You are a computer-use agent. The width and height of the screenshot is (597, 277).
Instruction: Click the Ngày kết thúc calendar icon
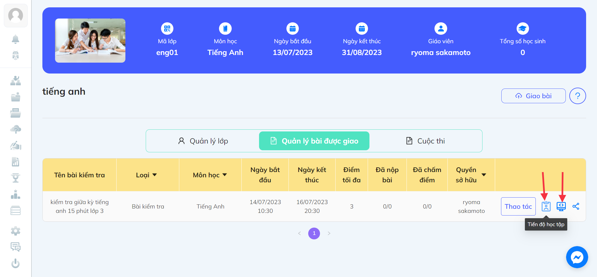362,29
